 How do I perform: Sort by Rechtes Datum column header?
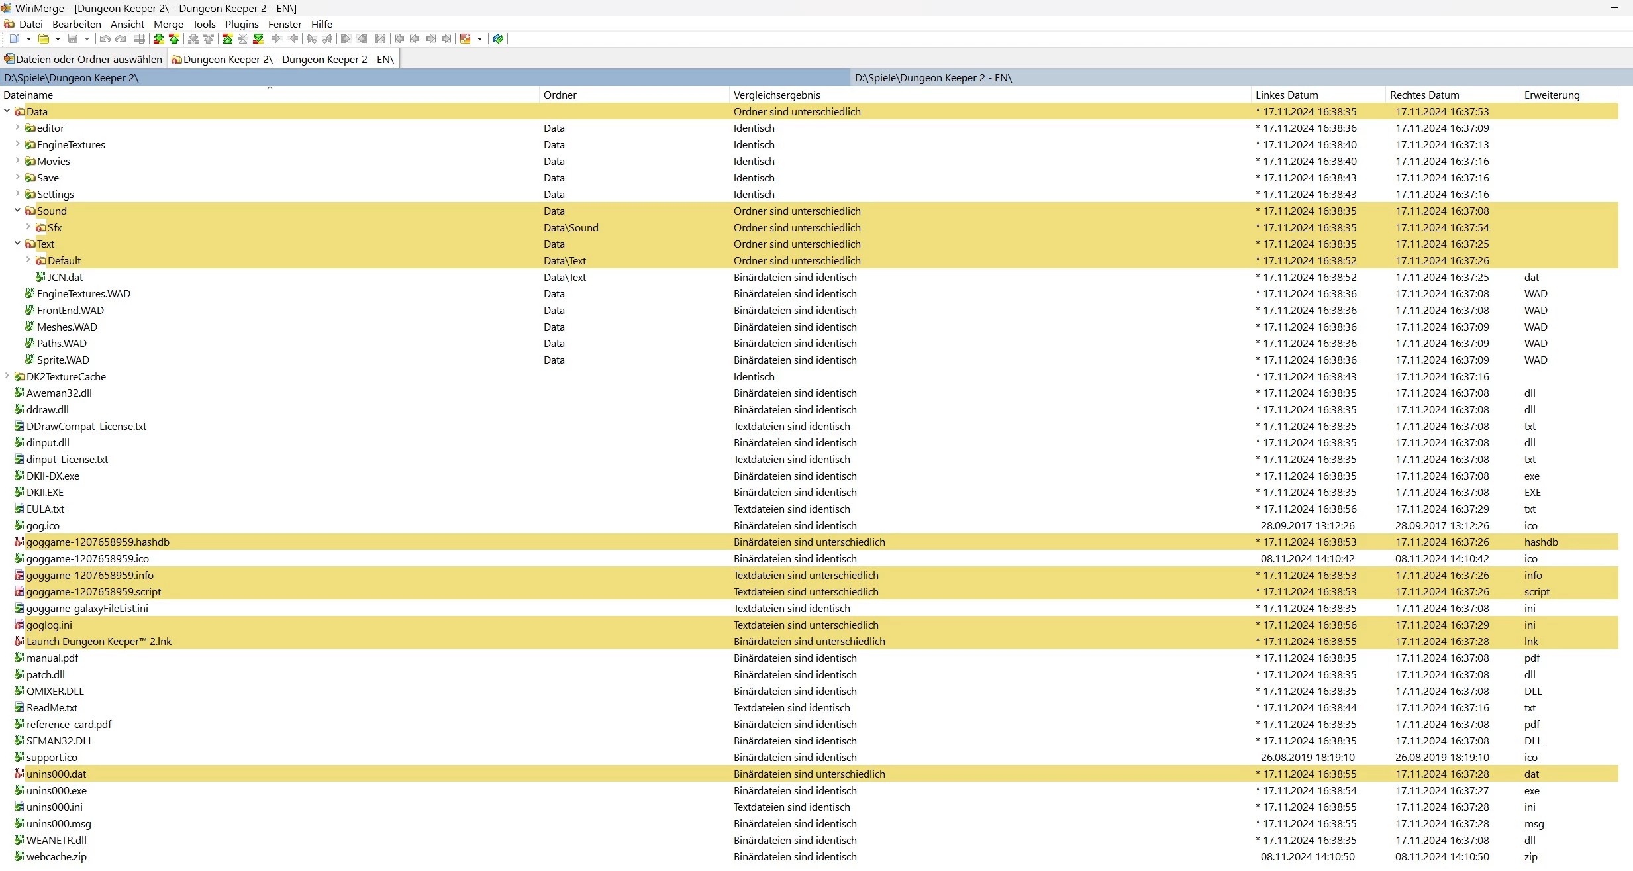(1453, 95)
